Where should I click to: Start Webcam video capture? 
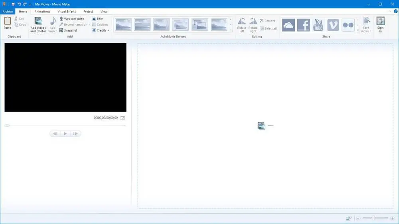click(x=72, y=19)
